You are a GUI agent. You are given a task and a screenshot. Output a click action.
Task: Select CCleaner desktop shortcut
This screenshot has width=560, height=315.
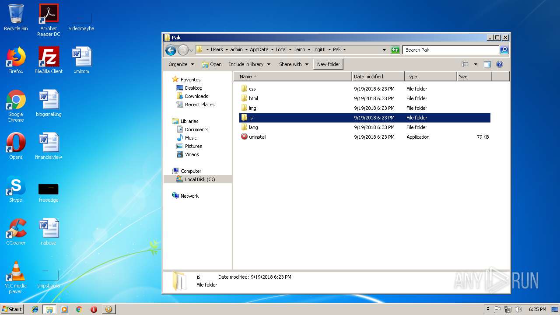pos(16,232)
